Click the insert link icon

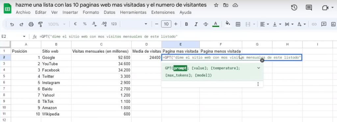tap(314, 24)
